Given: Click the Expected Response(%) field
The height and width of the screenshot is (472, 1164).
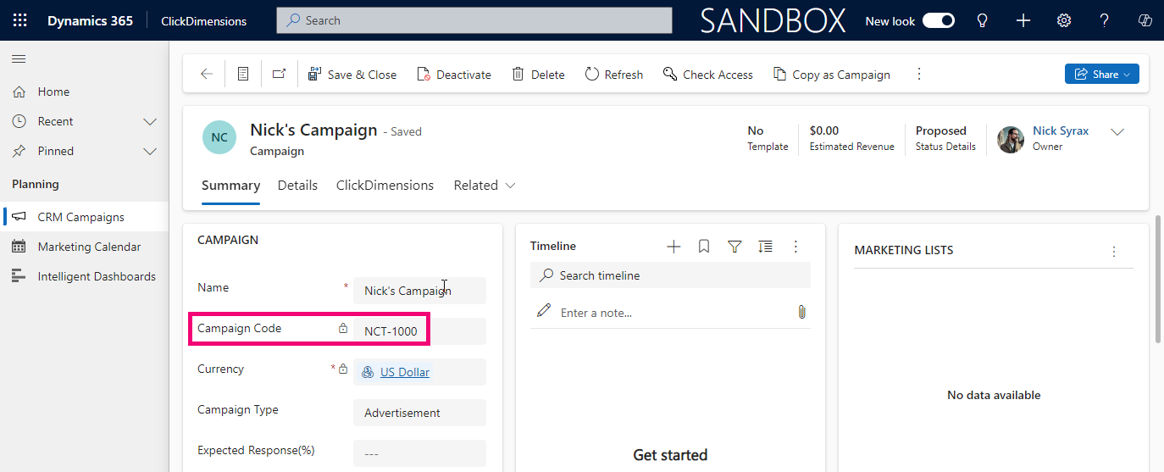Looking at the screenshot, I should (419, 453).
